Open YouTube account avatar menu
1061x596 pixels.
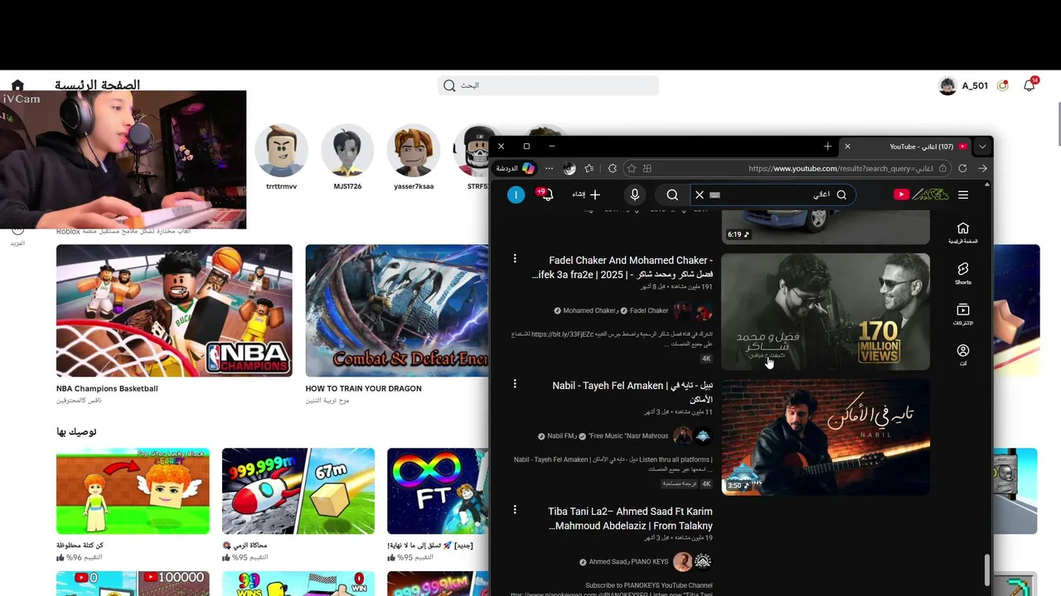pyautogui.click(x=516, y=195)
